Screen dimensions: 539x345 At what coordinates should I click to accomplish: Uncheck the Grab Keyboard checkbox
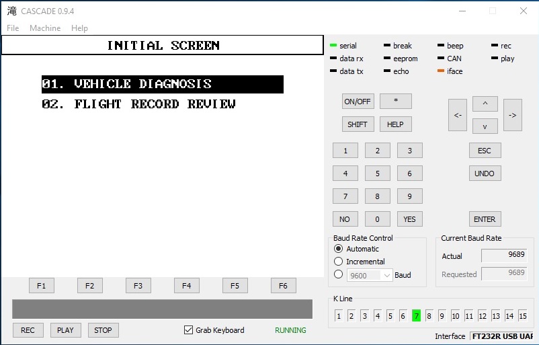[189, 330]
